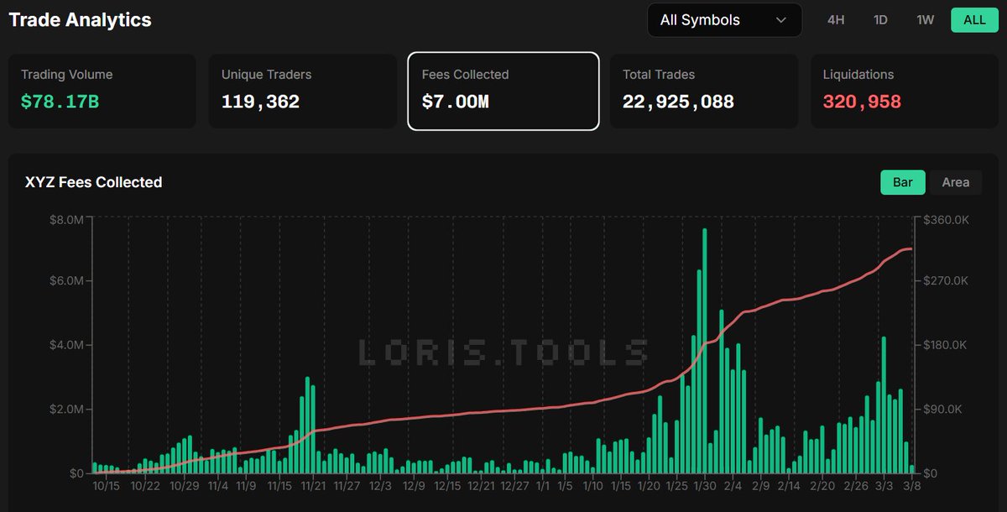Select the Total Trades card
Screen dimensions: 1007x512
tap(703, 91)
